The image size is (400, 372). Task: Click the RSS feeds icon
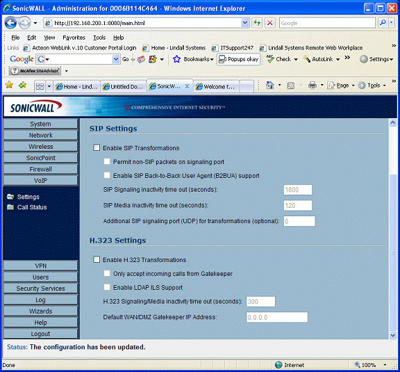tap(290, 86)
